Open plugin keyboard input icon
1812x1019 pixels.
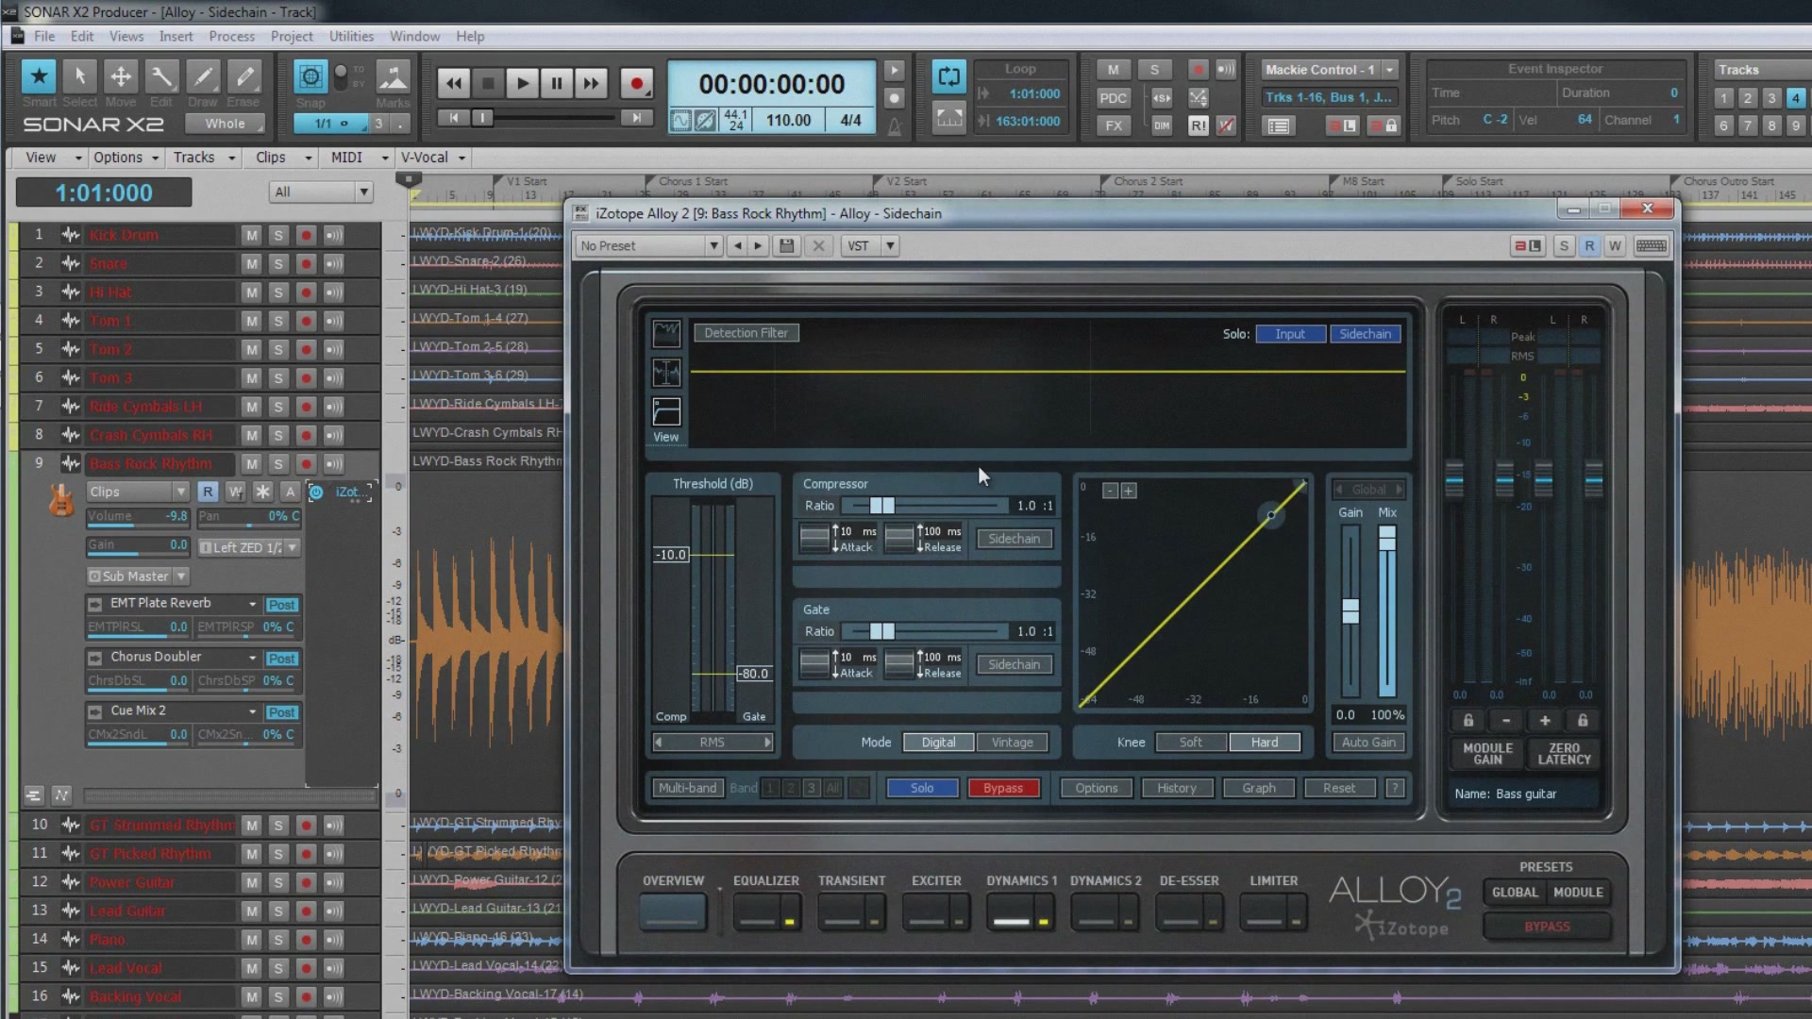coord(1651,246)
